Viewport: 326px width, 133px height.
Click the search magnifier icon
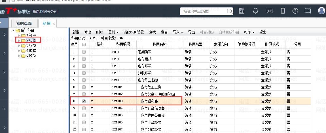coord(230,11)
